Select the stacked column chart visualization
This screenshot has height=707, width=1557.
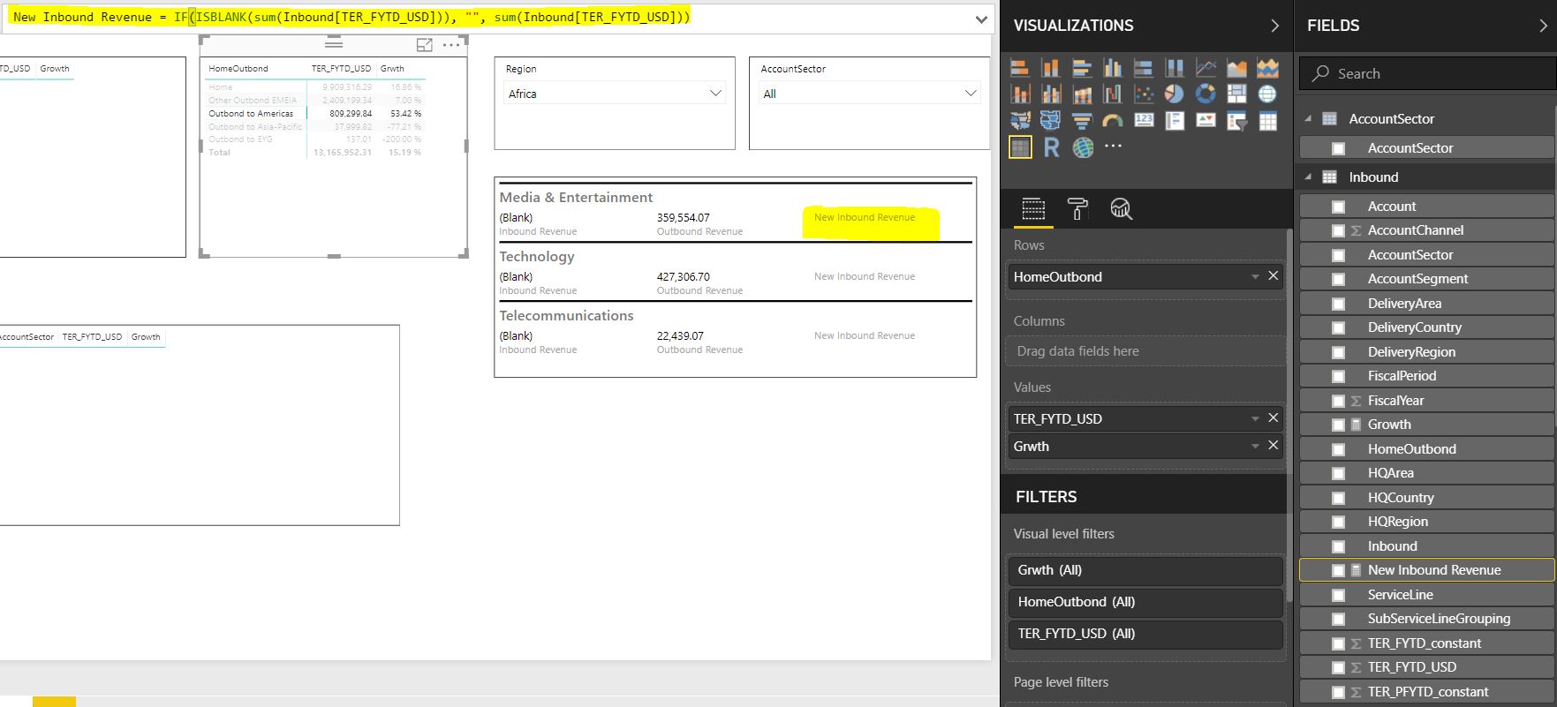[1051, 68]
